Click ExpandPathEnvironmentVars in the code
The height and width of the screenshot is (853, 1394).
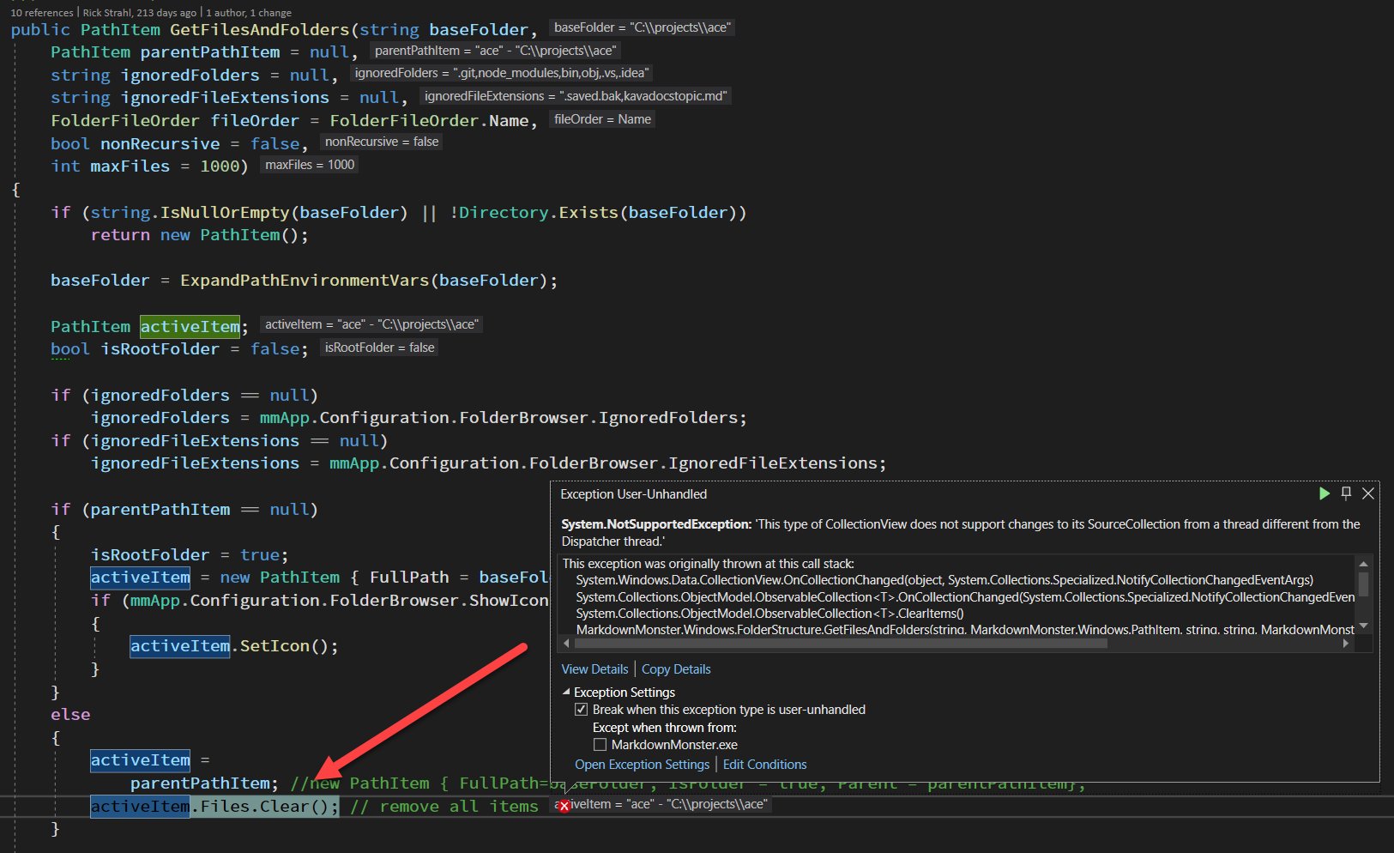[x=304, y=281]
